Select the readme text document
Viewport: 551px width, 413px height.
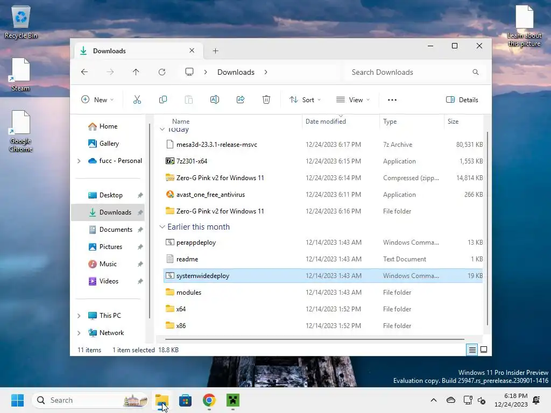pos(323,259)
